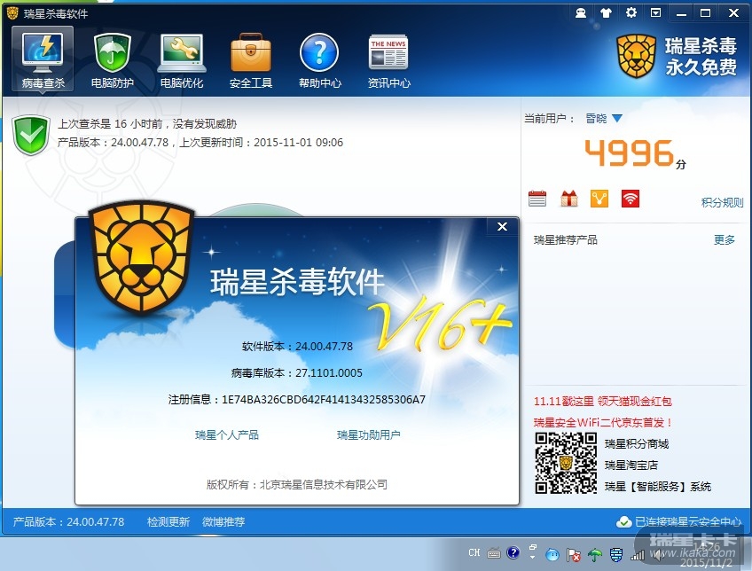Click 更多 for more recommended products
The image size is (752, 571).
(725, 239)
